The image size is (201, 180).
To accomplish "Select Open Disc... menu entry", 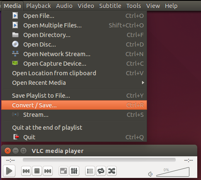I will tap(74, 44).
